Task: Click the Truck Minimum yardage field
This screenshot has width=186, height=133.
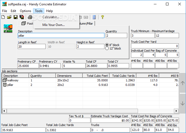Action: [143, 36]
